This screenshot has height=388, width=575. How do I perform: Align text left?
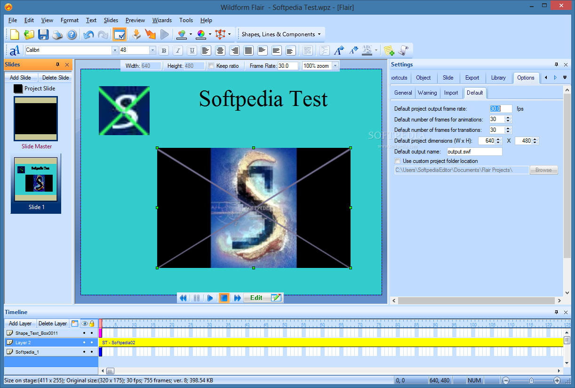tap(206, 50)
